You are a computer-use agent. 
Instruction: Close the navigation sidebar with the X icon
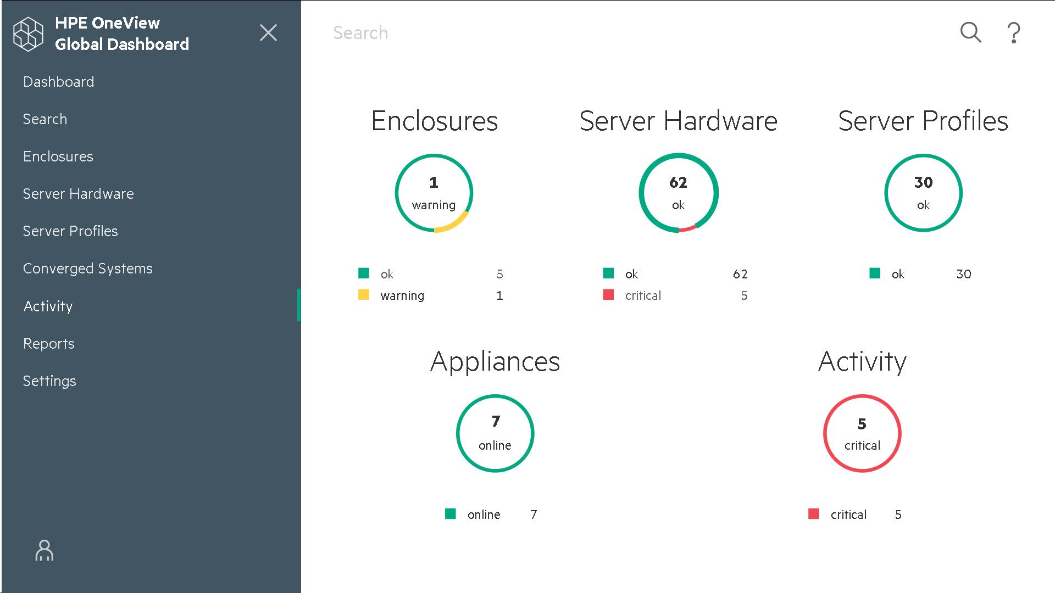[x=268, y=33]
